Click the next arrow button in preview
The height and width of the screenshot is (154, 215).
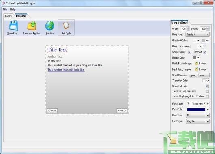coord(122,111)
